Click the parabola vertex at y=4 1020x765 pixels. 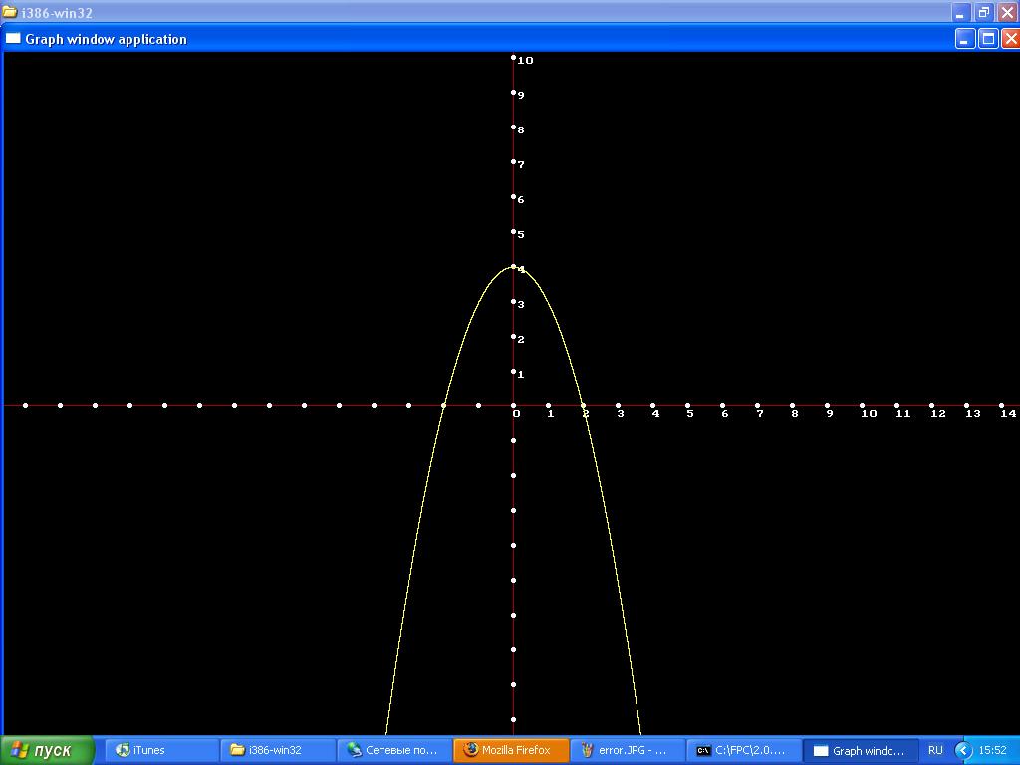514,266
